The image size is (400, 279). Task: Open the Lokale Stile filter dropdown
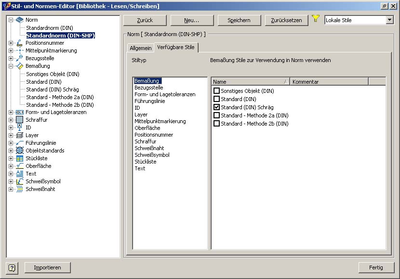coord(389,20)
